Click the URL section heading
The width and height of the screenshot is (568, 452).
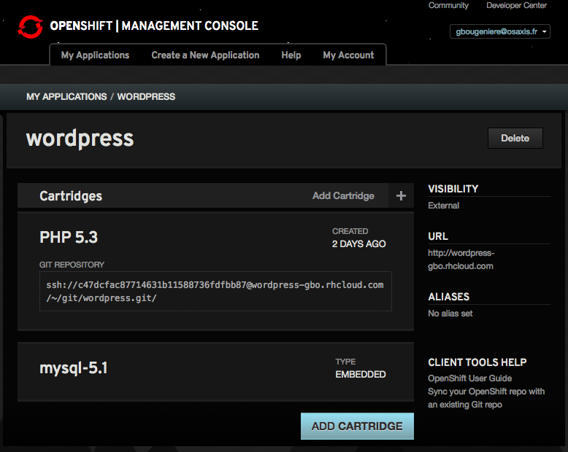pyautogui.click(x=438, y=236)
